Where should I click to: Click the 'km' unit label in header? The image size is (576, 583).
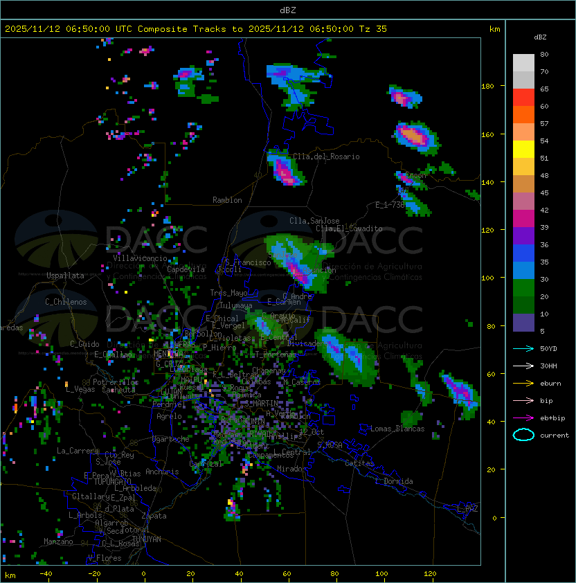[494, 28]
